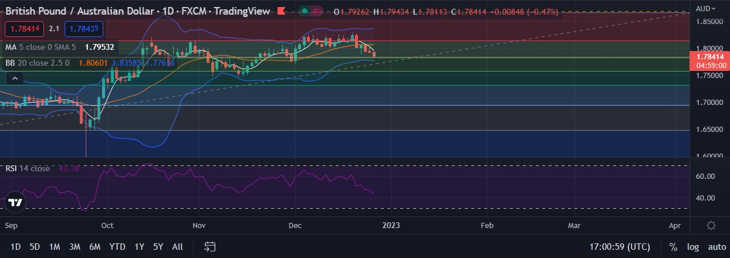Toggle auto scale mode
The height and width of the screenshot is (258, 730).
(x=717, y=247)
